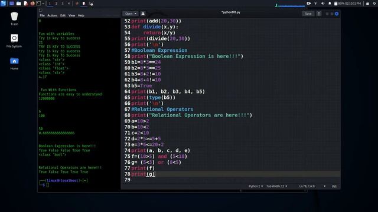Click line 64 print(b1, b2, b3, b4, b5)
Image resolution: width=378 pixels, height=212 pixels.
(x=168, y=92)
